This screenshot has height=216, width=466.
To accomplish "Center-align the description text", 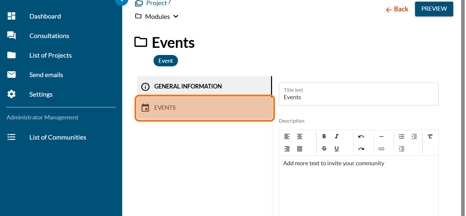I will click(x=299, y=137).
